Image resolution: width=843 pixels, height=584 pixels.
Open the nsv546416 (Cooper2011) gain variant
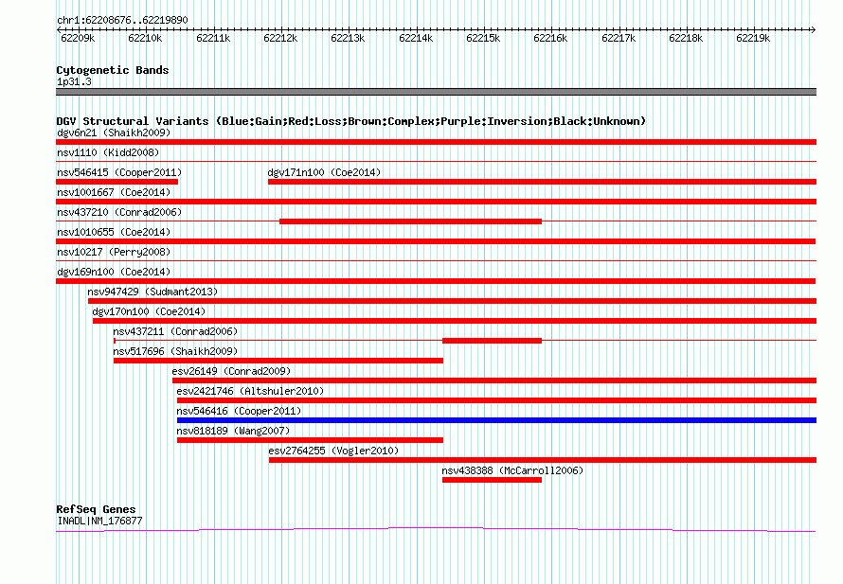pyautogui.click(x=239, y=411)
